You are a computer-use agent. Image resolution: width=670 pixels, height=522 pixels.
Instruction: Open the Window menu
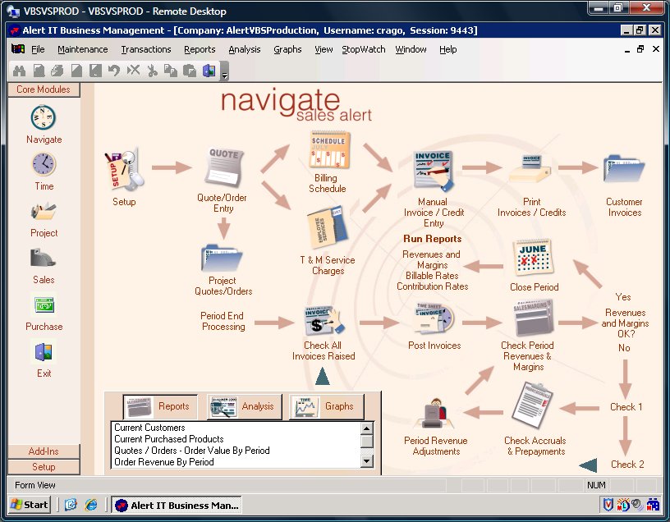pos(411,49)
